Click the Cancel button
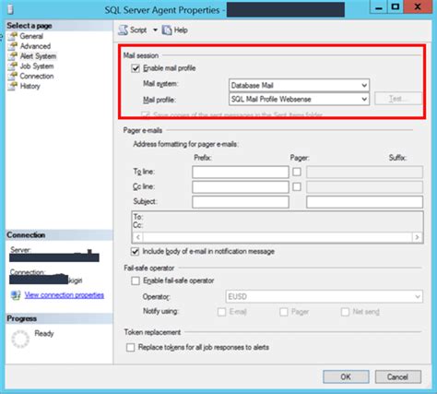Screen dimensions: 437x394 [397, 376]
